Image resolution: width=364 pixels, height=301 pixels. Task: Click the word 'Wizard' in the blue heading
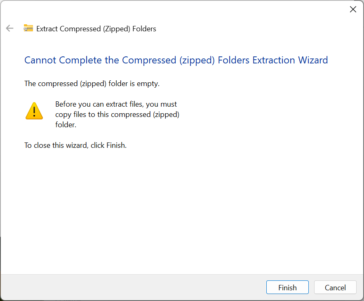(x=313, y=60)
